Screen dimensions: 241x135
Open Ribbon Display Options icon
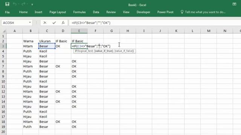[x=234, y=4]
